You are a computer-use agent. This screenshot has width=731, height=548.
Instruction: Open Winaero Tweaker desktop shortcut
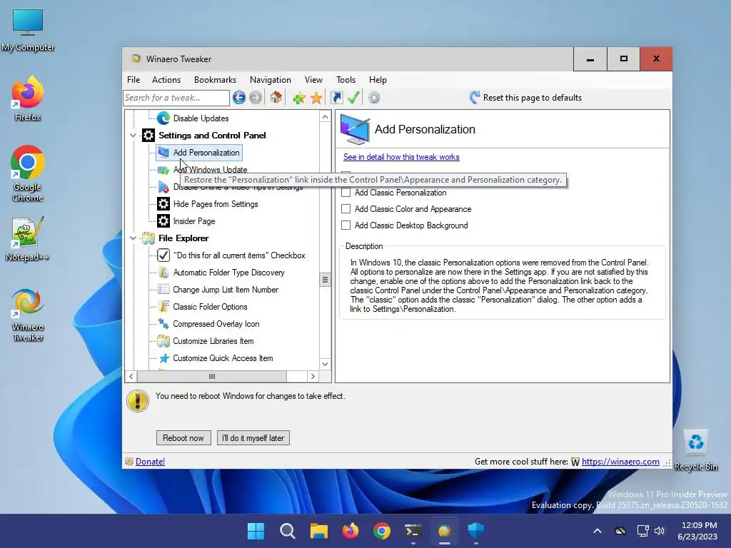pyautogui.click(x=28, y=315)
